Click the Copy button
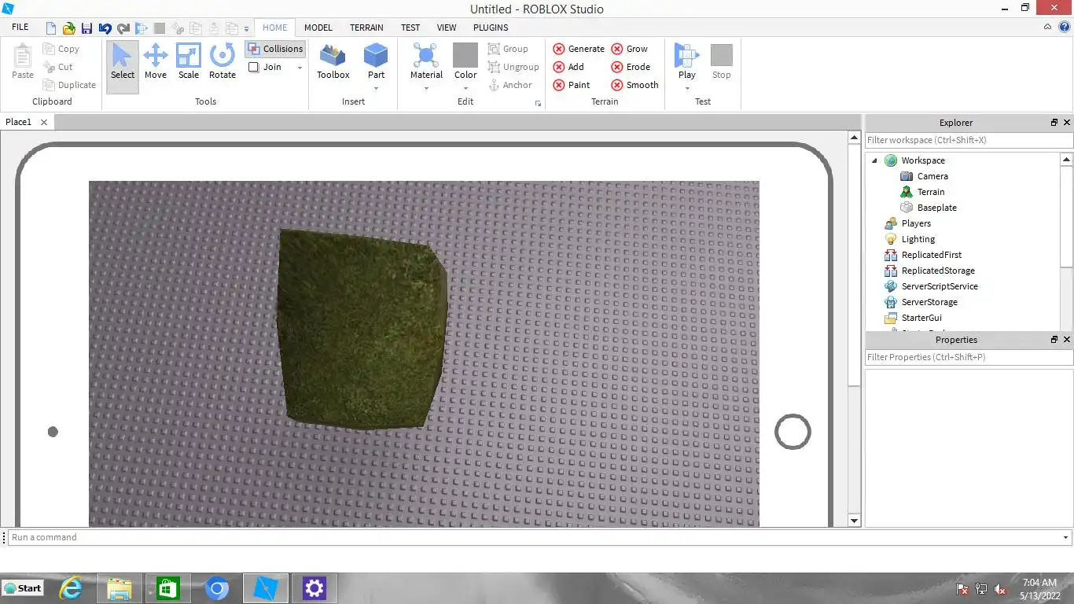The height and width of the screenshot is (604, 1074). (61, 49)
